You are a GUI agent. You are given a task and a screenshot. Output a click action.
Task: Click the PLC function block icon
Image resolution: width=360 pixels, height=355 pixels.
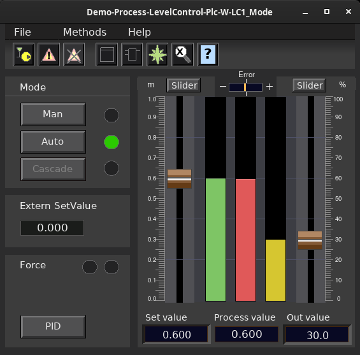(x=132, y=54)
